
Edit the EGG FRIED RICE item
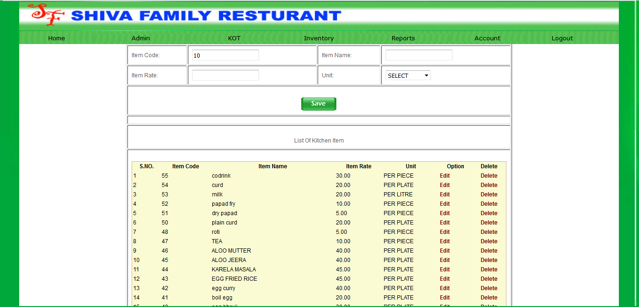tap(445, 279)
